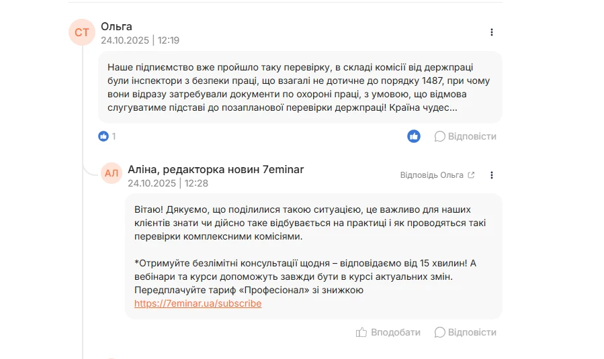Jump to parent via Відповідь Ольга label
The height and width of the screenshot is (359, 604).
pyautogui.click(x=431, y=175)
